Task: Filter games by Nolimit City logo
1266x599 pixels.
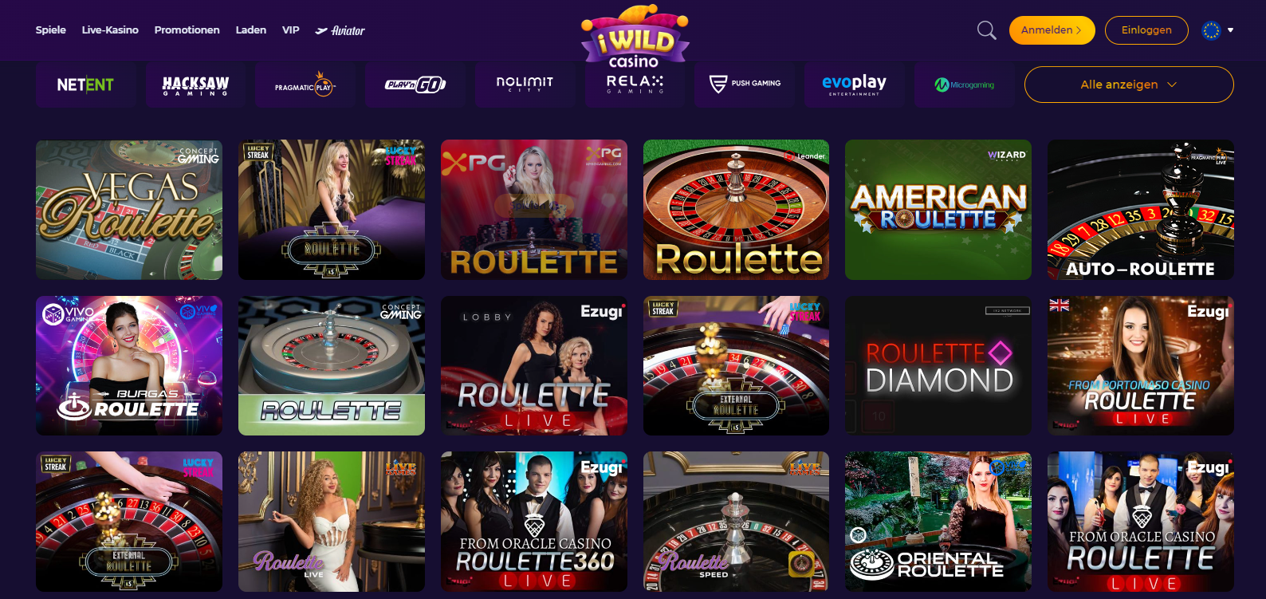Action: (525, 85)
